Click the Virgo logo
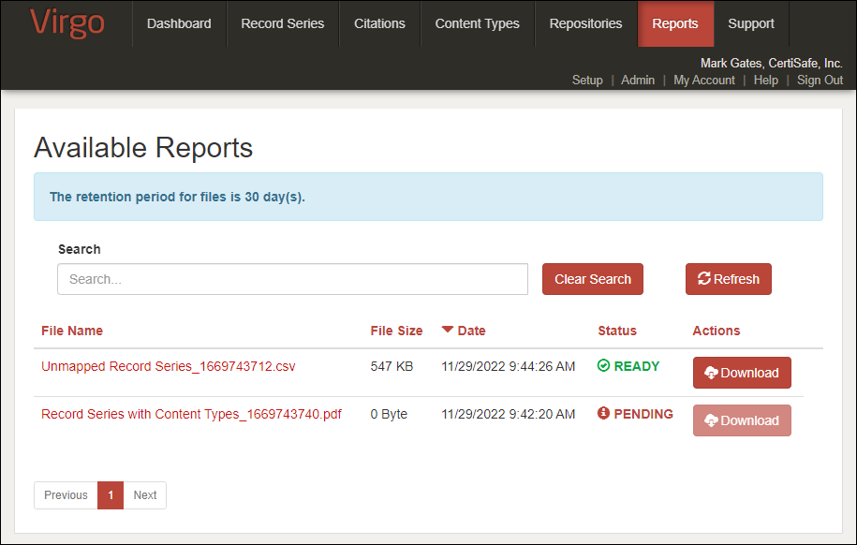 point(67,23)
